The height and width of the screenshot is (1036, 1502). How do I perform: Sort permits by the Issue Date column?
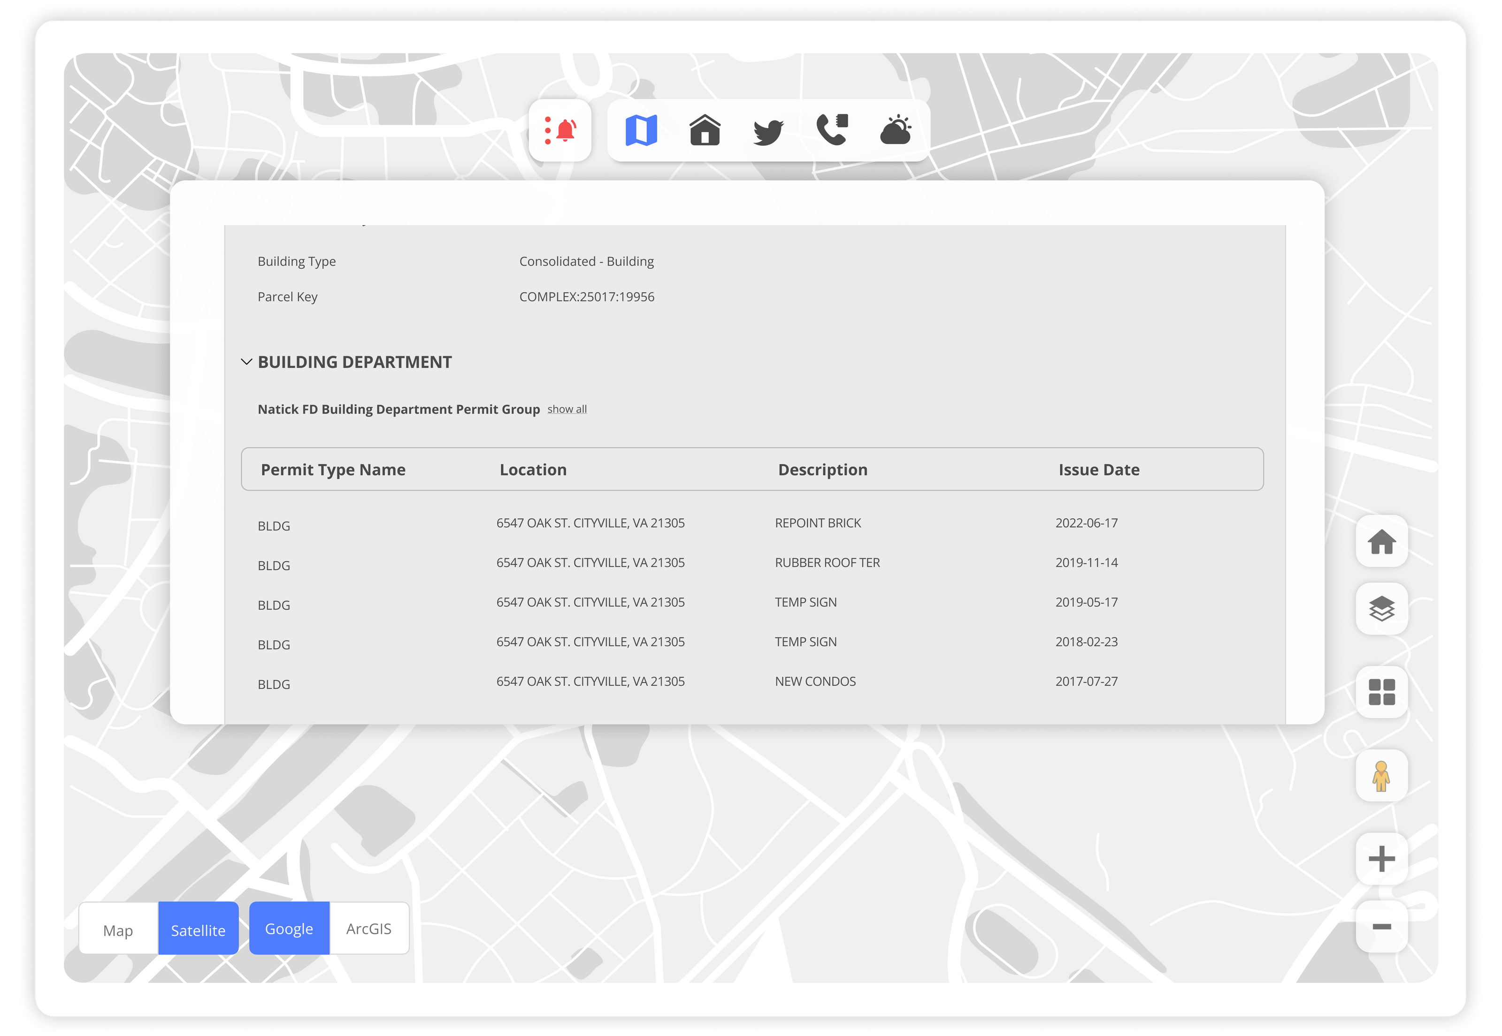coord(1098,469)
